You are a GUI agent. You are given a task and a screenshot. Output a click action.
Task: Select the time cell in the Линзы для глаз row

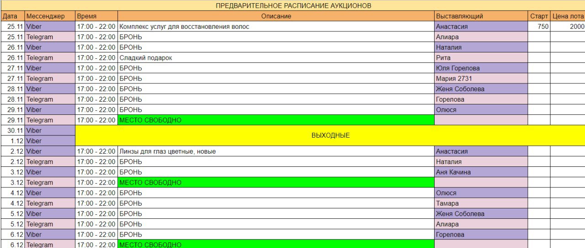click(x=96, y=151)
